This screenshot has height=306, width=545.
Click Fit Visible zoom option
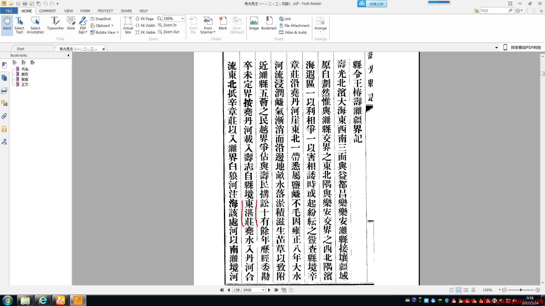tap(145, 32)
